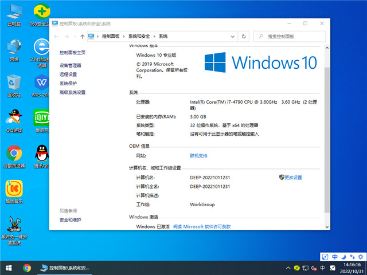Toggle the 中 Chinese input mode on IME bar

[335, 257]
